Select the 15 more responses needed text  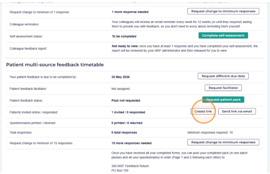pos(131,143)
